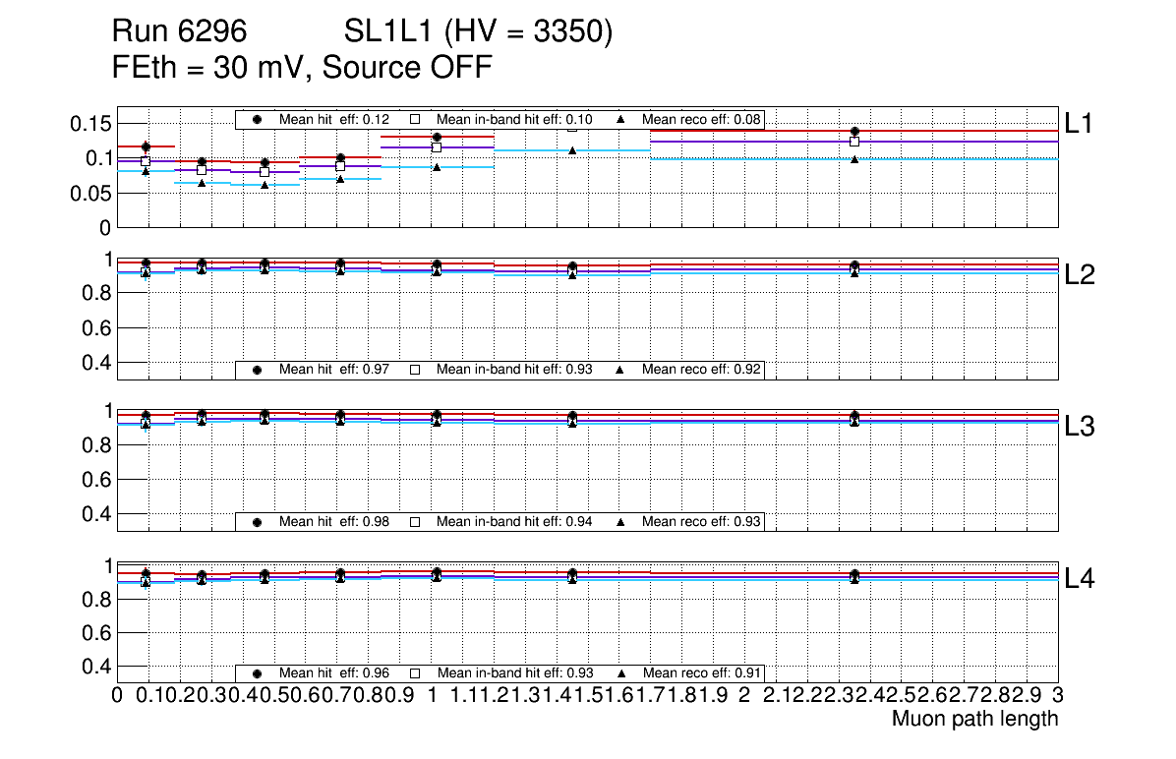Image resolution: width=1176 pixels, height=759 pixels.
Task: Click the 0.15 y-axis tick label in L1
Action: 89,123
